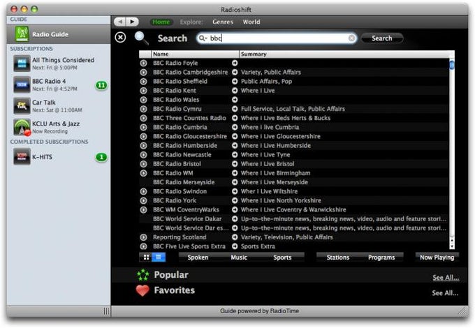Add BBC World Service Dakar with plus icon
The width and height of the screenshot is (475, 328).
click(235, 218)
